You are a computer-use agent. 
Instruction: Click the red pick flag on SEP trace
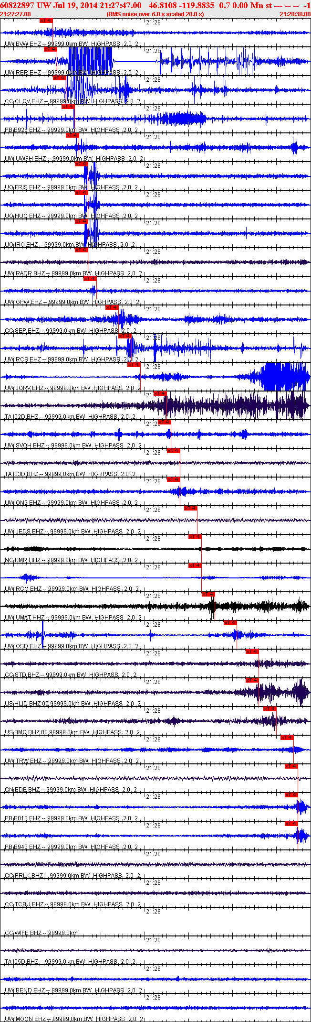tap(112, 307)
